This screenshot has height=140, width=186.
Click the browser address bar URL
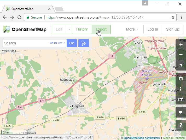tap(95, 17)
